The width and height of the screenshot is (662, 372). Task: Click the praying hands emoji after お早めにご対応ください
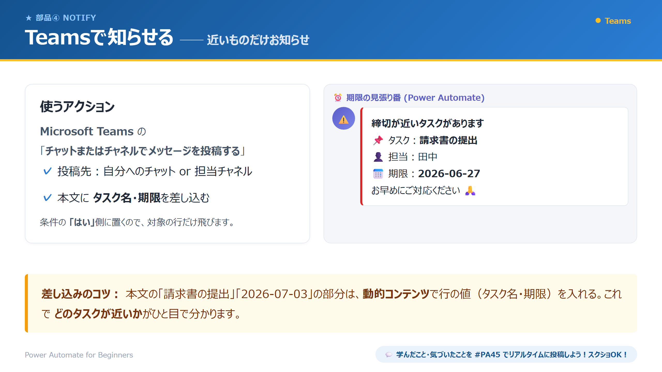click(470, 190)
